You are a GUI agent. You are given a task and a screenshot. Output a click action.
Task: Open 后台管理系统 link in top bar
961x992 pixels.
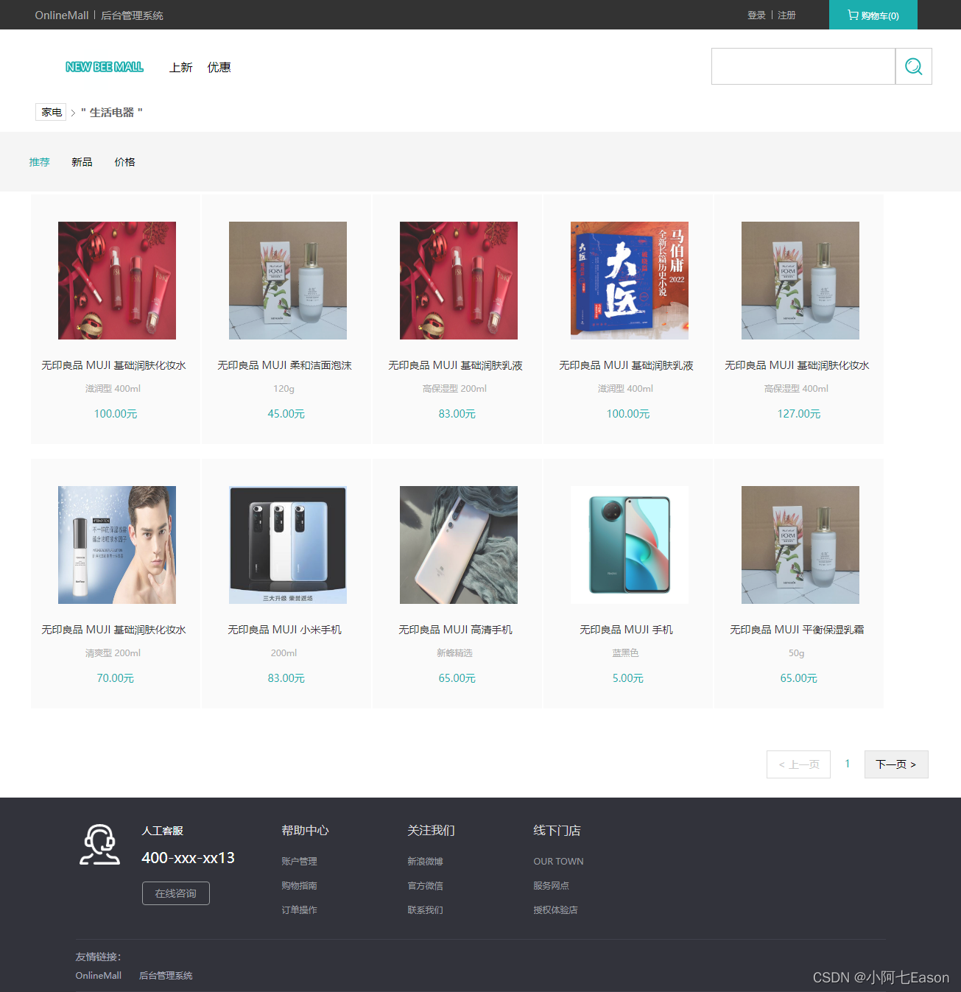click(x=132, y=15)
